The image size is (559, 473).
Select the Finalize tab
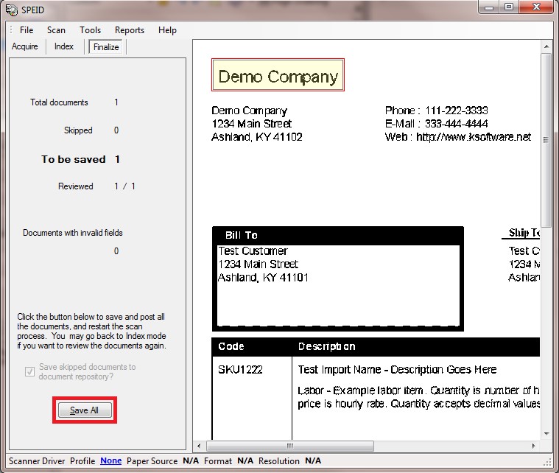tap(106, 47)
